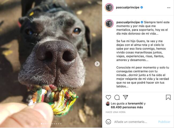Click the HACE UNA HORA timestamp
Viewport: 174px width, 128px height.
tap(116, 112)
